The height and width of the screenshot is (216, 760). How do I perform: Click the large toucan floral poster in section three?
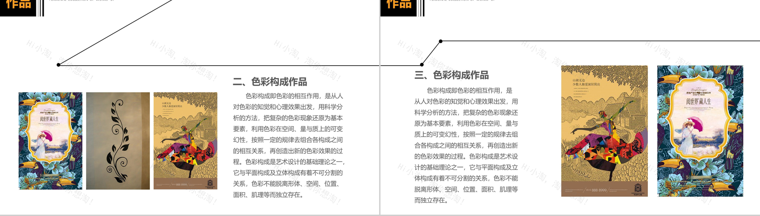pyautogui.click(x=700, y=131)
